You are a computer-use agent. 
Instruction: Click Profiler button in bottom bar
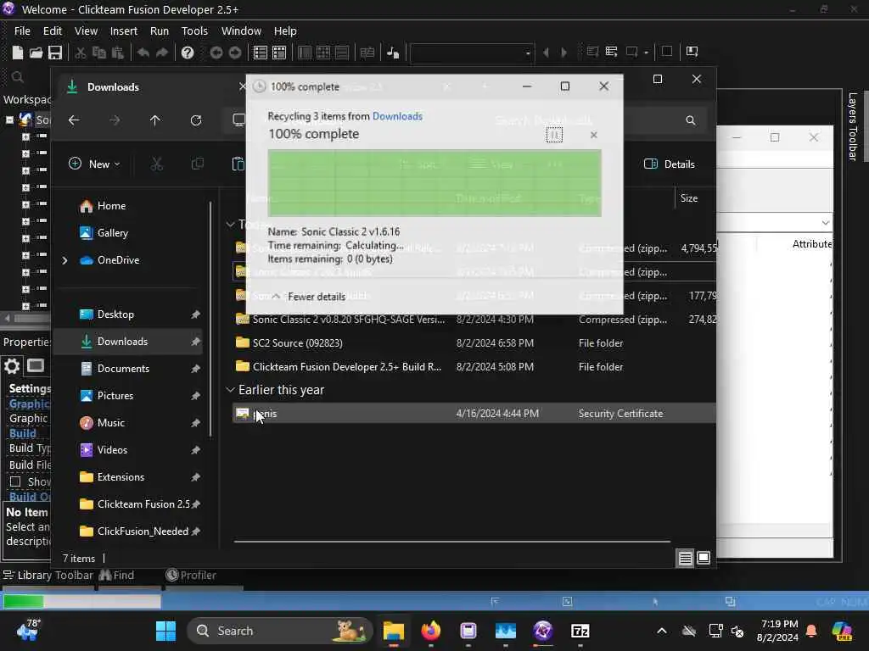(191, 576)
